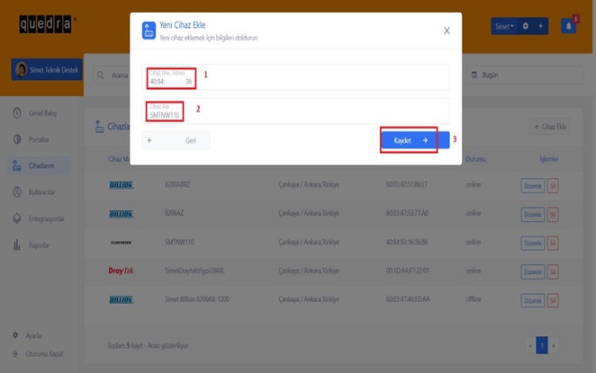
Task: Click the plus icon in top bar
Action: tap(540, 26)
